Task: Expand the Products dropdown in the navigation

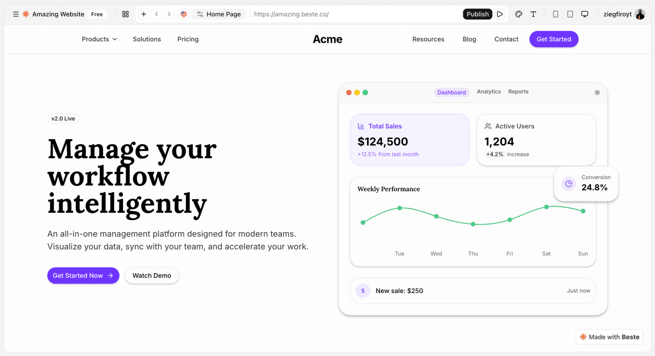Action: pos(99,39)
